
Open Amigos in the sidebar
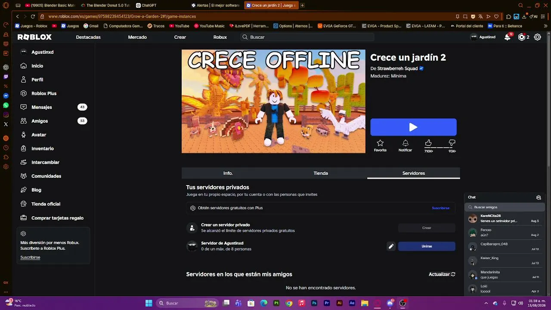tap(54, 121)
